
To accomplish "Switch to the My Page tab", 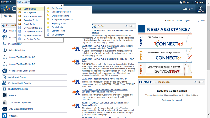I will (x=8, y=16).
